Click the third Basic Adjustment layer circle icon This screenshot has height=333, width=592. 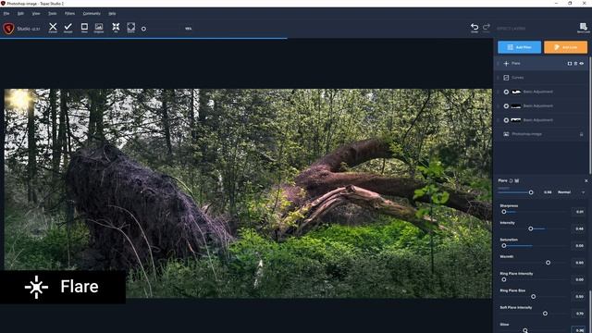[x=506, y=120]
